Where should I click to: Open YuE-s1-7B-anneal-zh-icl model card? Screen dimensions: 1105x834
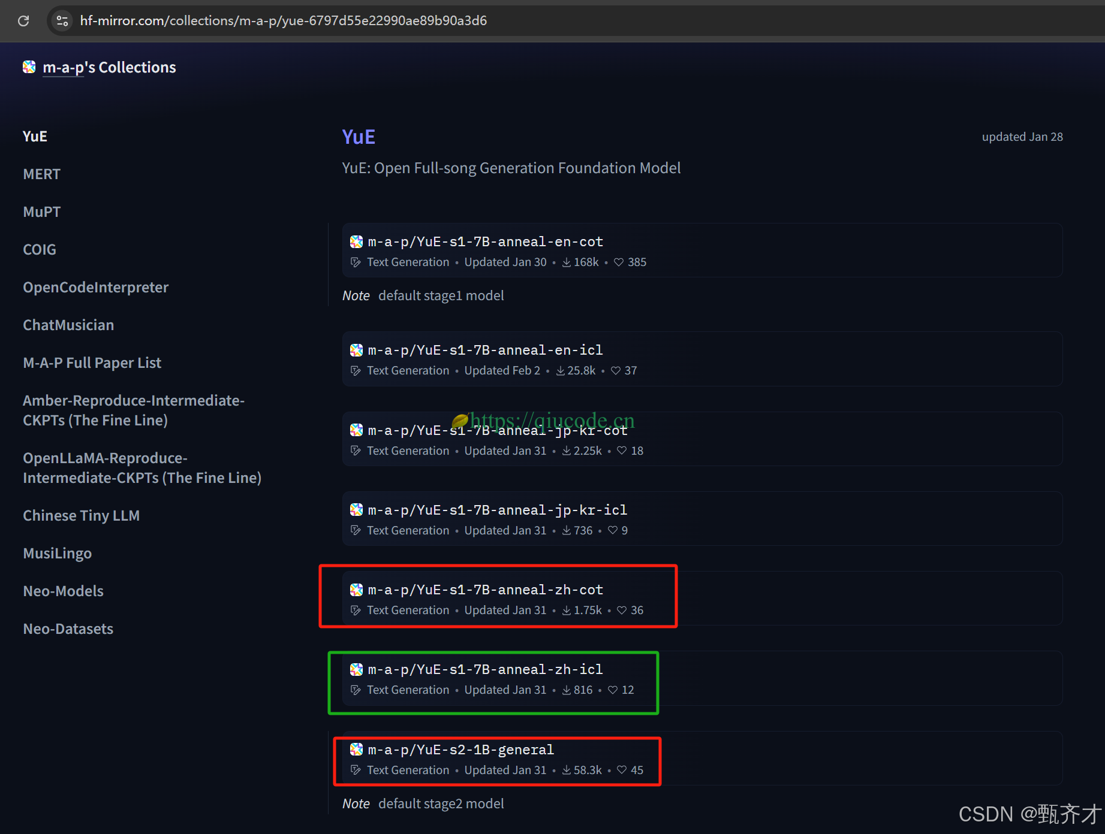[x=702, y=678]
